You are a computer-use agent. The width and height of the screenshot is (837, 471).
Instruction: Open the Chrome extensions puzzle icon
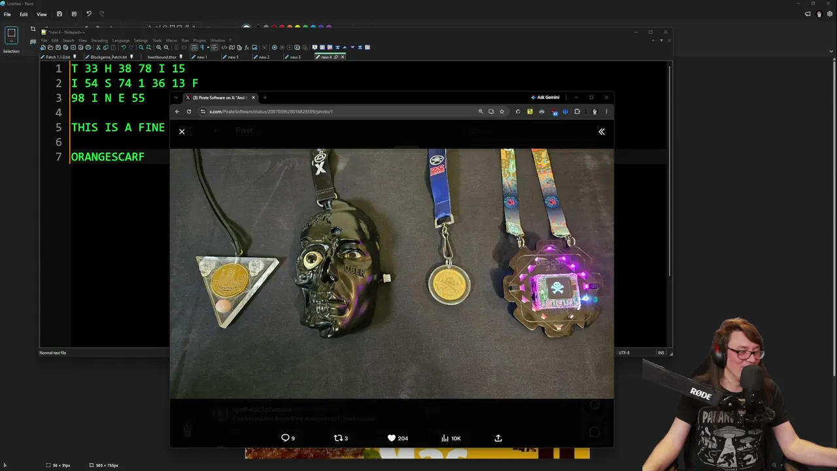point(577,111)
